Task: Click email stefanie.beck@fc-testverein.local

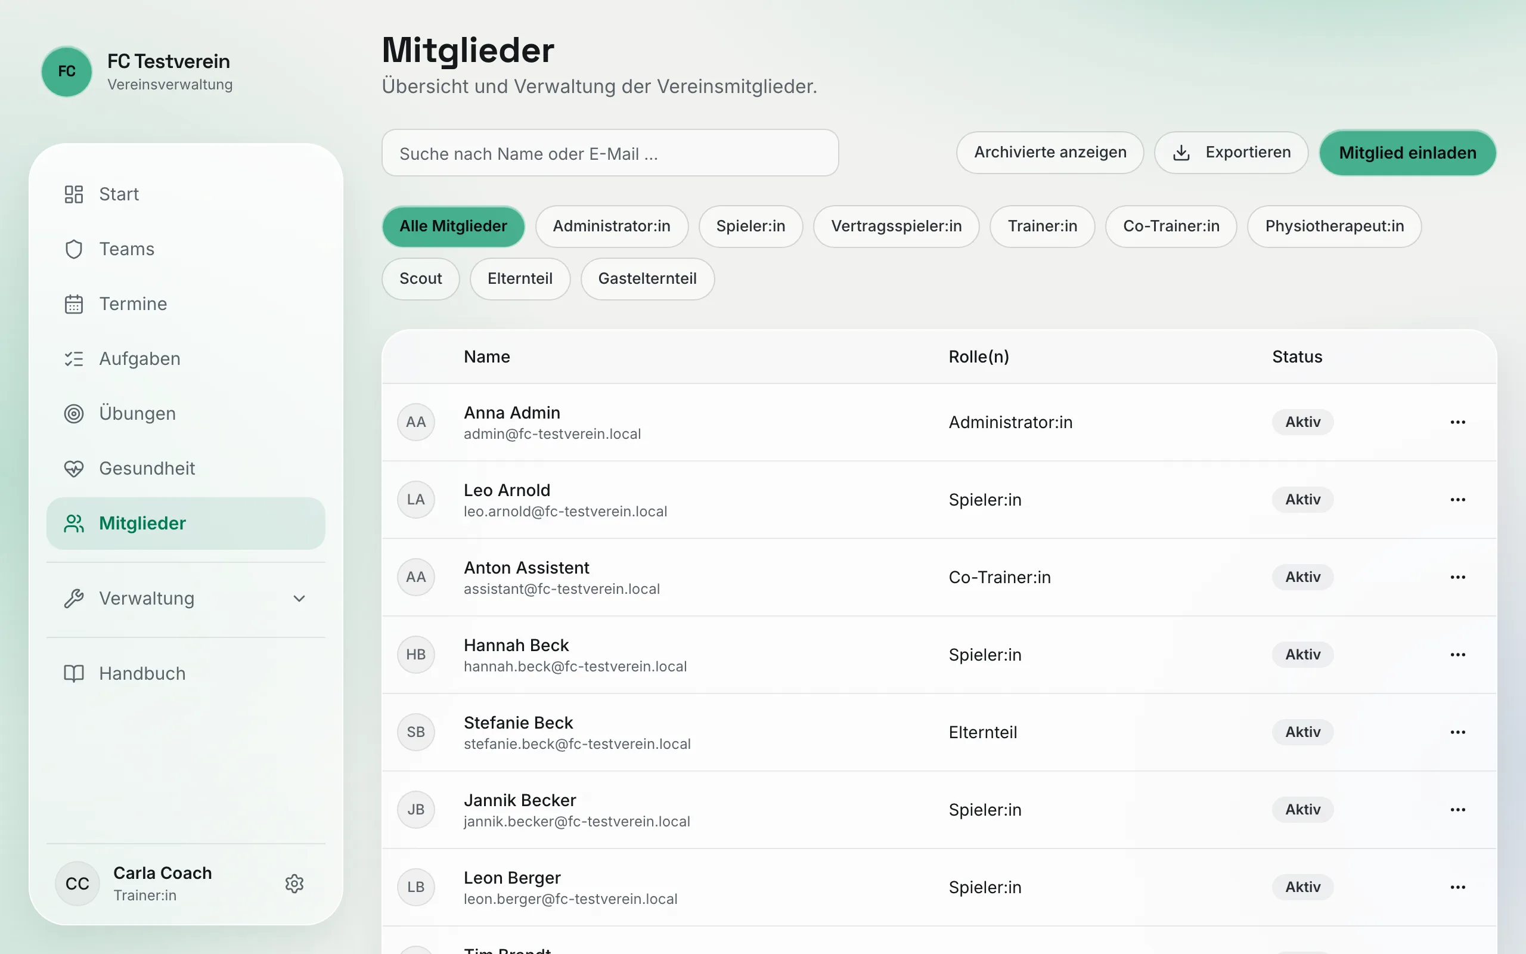Action: pyautogui.click(x=577, y=745)
